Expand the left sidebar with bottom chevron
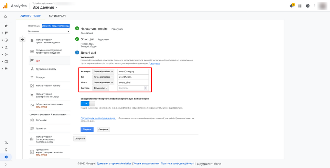330x168 pixels. point(6,165)
